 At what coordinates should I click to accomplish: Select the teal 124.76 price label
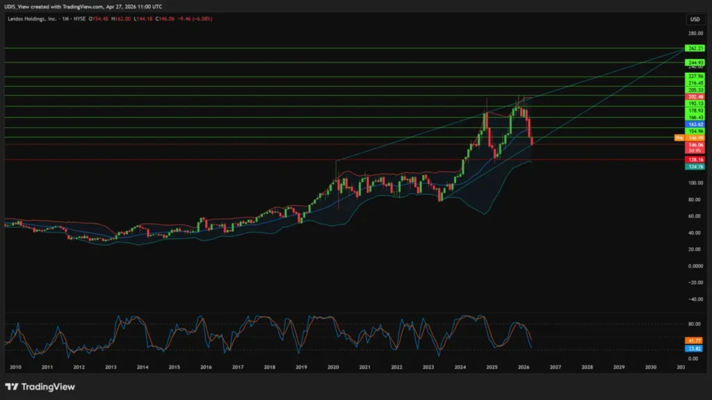point(695,167)
